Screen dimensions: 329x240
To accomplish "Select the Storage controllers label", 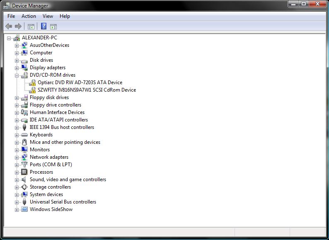I will [50, 187].
